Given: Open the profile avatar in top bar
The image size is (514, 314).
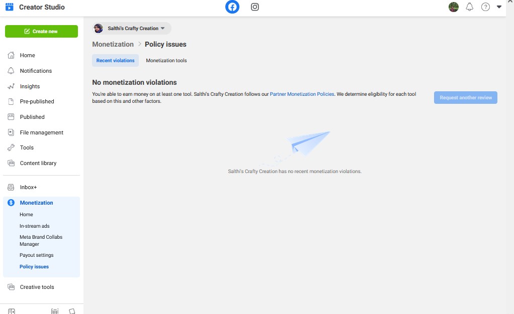Looking at the screenshot, I should click(x=453, y=7).
